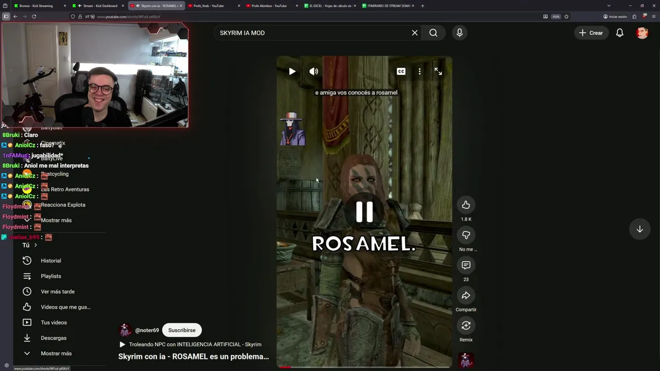Click Iniciar sesión in browser toolbar
The height and width of the screenshot is (371, 660).
pyautogui.click(x=615, y=16)
